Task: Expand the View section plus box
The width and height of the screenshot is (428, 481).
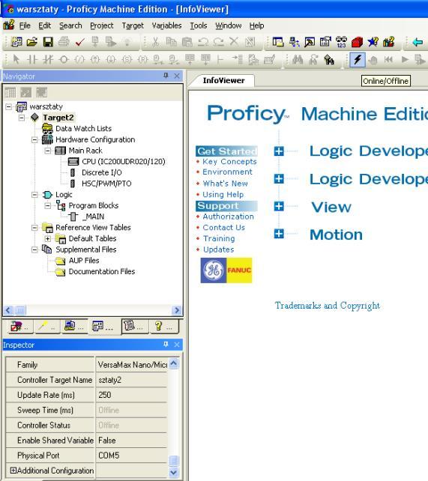Action: (279, 206)
